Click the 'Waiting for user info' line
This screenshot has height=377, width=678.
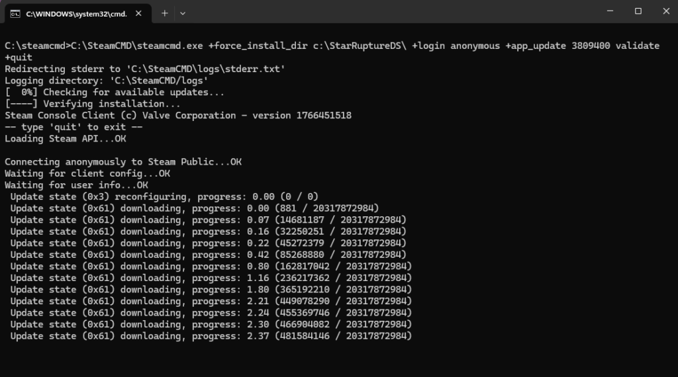click(x=76, y=185)
